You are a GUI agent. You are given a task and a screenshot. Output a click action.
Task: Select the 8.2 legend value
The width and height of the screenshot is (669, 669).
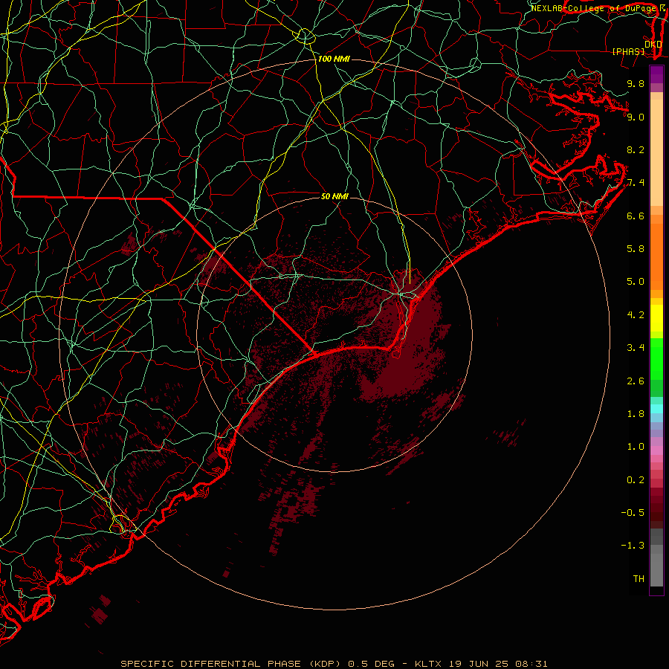[x=636, y=149]
